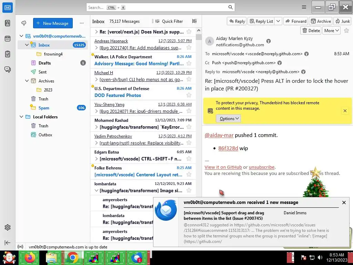
Task: Open the Address Book space
Action: [8, 23]
